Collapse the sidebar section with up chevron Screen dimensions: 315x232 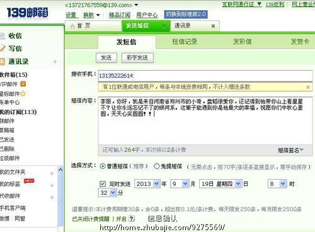[x=60, y=170]
